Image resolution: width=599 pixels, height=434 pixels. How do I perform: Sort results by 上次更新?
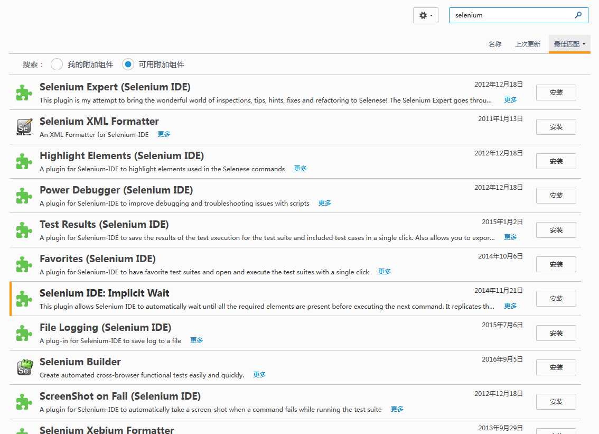[x=528, y=44]
